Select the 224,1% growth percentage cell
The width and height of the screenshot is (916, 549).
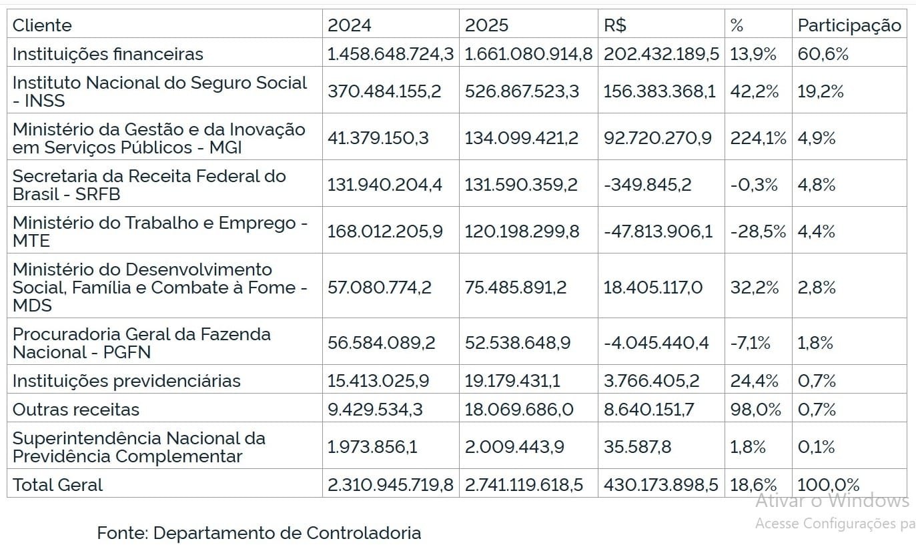click(758, 138)
